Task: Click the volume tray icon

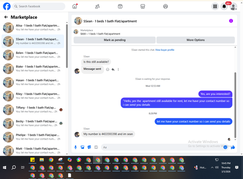Action: point(217,167)
